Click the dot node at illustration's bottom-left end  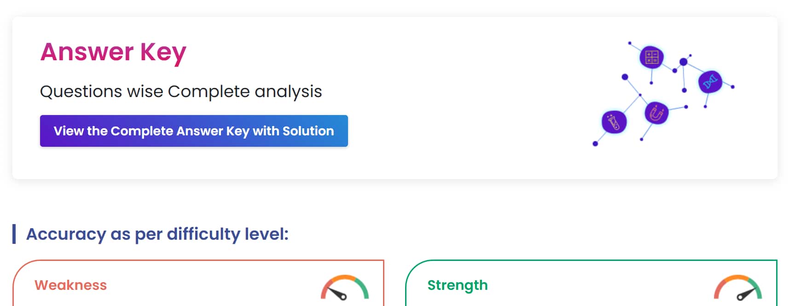coord(595,144)
